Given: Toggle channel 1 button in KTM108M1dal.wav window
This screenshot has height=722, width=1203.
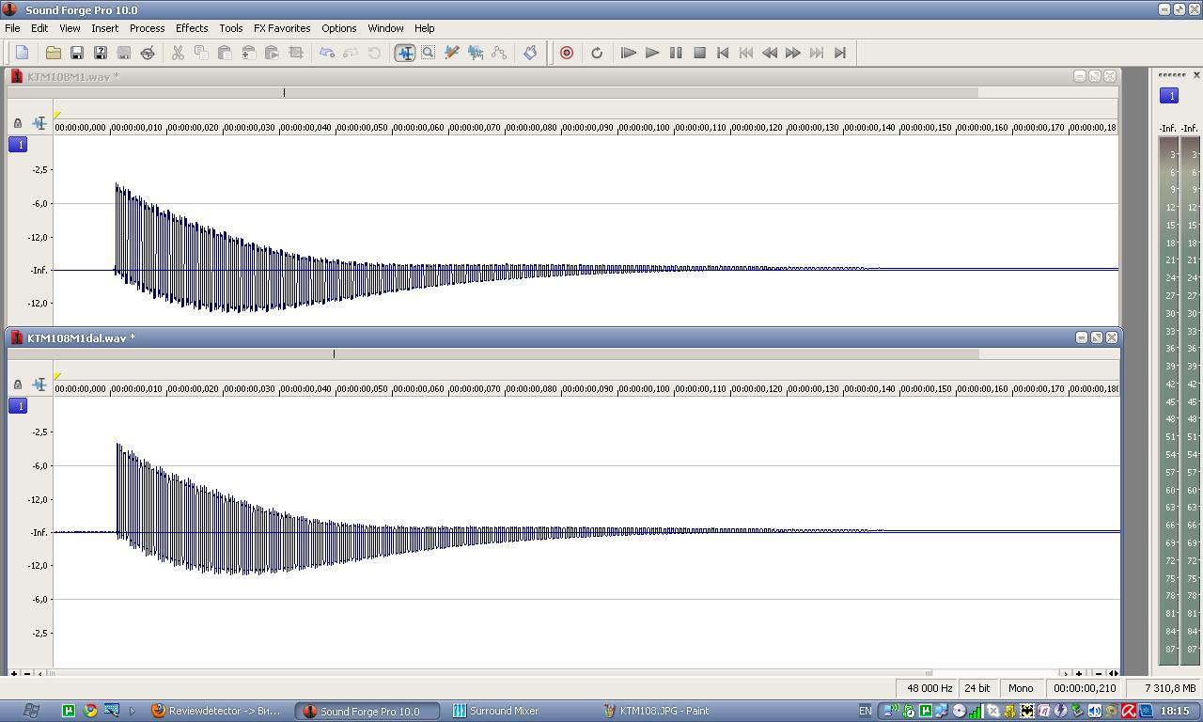Looking at the screenshot, I should (x=18, y=406).
